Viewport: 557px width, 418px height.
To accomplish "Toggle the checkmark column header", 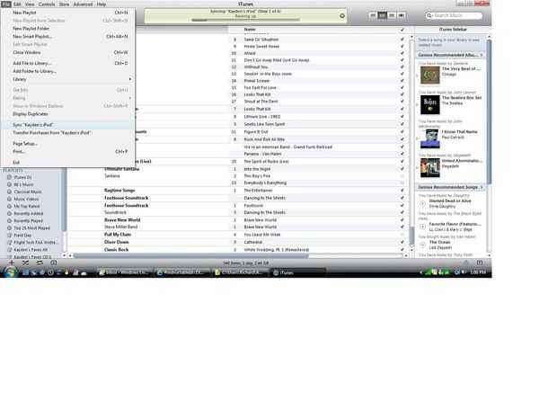I will [x=402, y=30].
